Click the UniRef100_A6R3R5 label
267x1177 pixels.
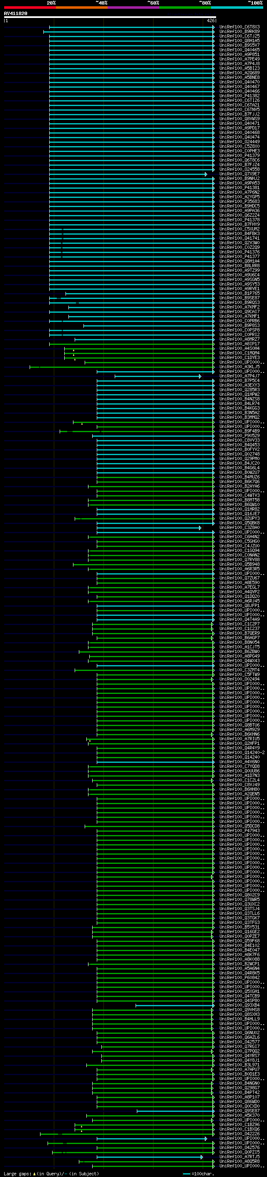click(239, 569)
